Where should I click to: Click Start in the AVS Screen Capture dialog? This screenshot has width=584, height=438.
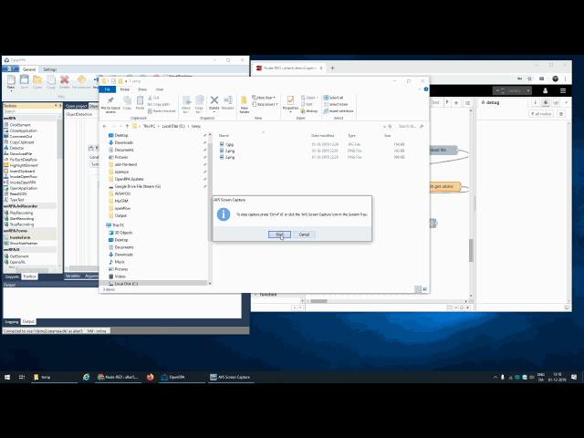[279, 235]
